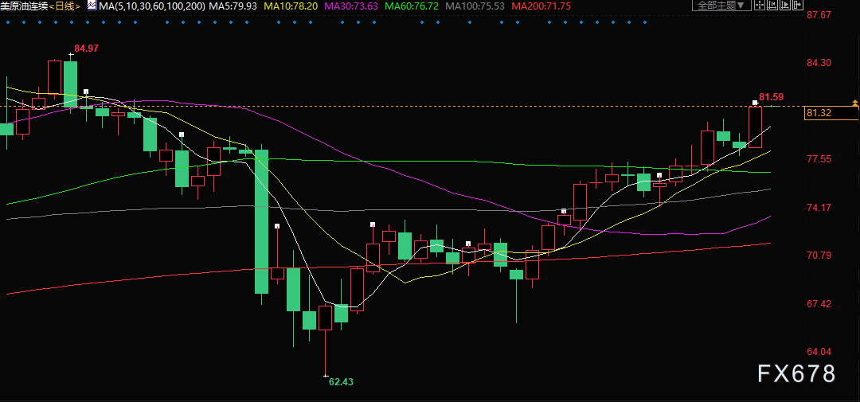
Task: Select the MA5:79.93 indicator value
Action: (x=233, y=6)
